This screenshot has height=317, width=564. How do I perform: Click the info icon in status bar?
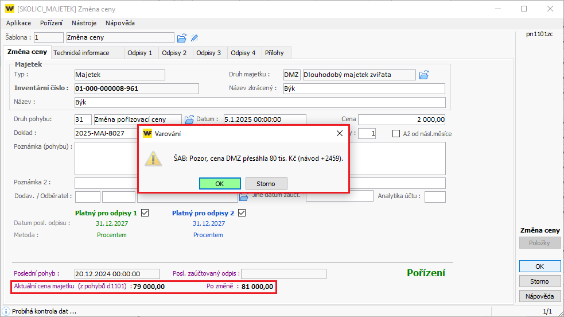point(6,311)
